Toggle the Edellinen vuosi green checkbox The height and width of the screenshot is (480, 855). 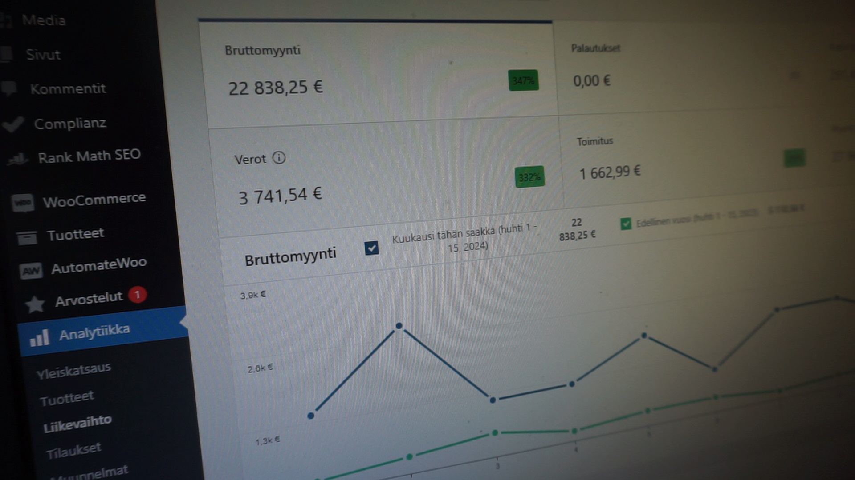click(626, 224)
